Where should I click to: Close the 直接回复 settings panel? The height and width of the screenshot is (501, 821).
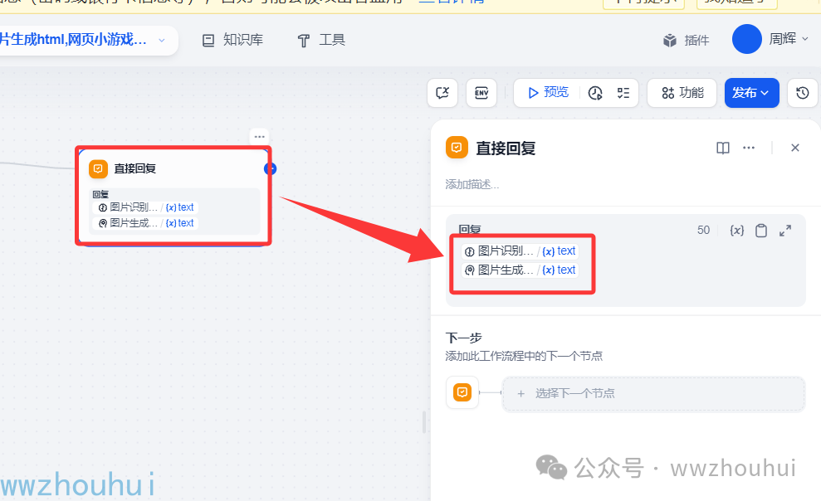pos(794,148)
